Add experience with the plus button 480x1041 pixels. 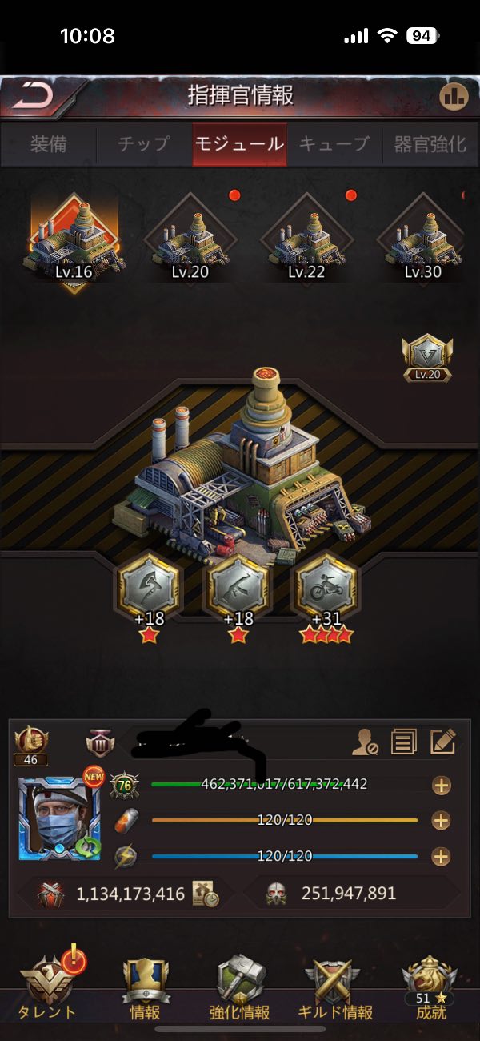(441, 785)
